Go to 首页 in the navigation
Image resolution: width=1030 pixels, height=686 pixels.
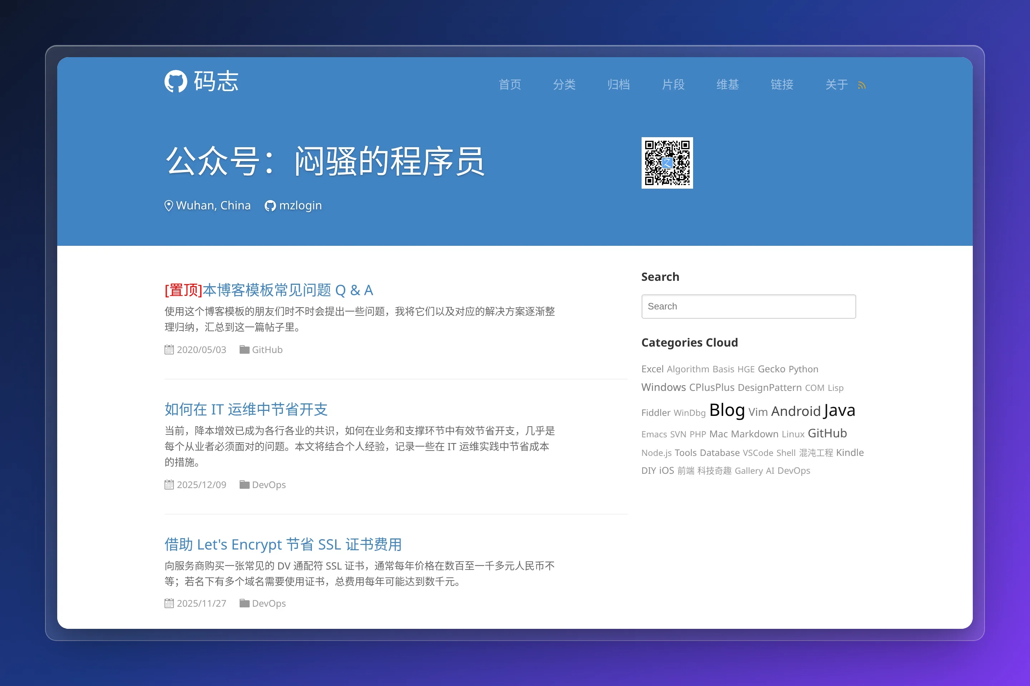click(x=510, y=84)
